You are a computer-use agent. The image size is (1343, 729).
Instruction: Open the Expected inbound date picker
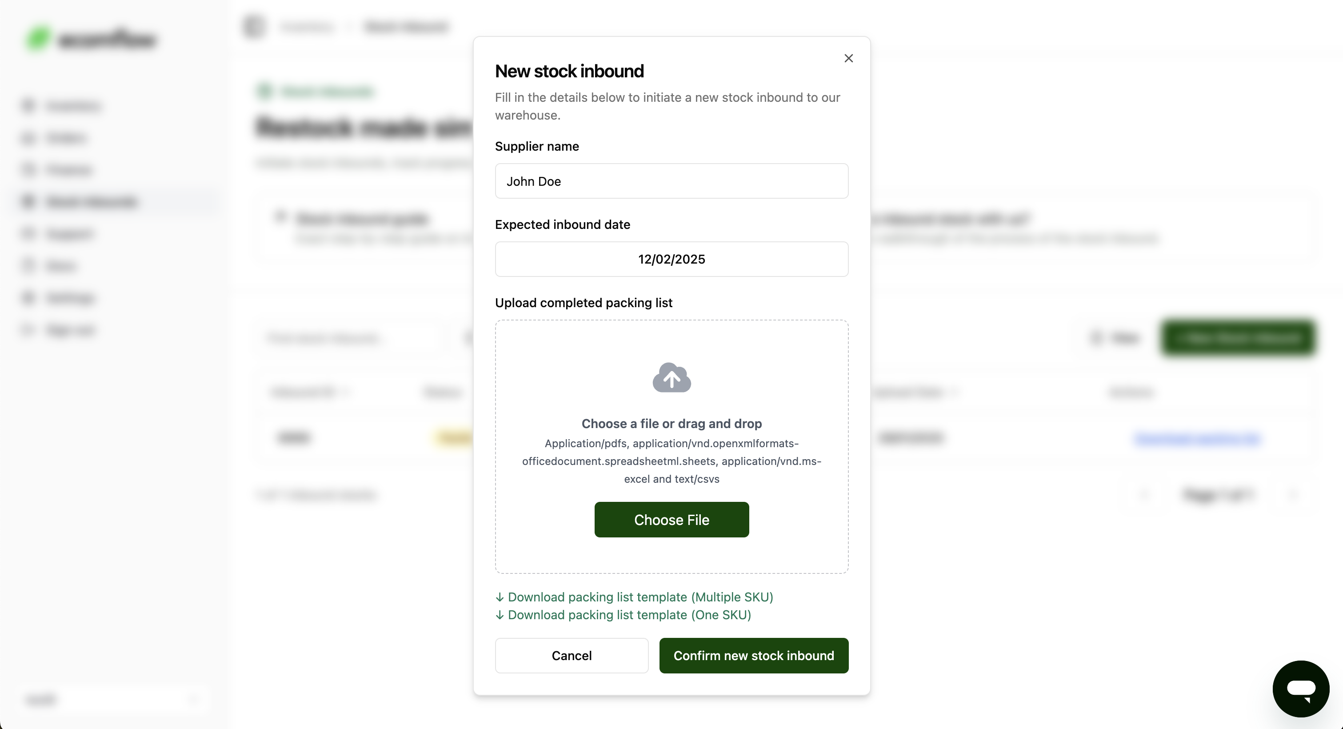point(671,259)
